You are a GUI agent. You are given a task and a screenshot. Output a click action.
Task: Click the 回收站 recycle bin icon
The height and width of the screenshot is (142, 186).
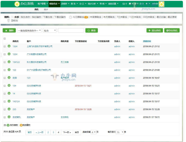tap(9, 21)
